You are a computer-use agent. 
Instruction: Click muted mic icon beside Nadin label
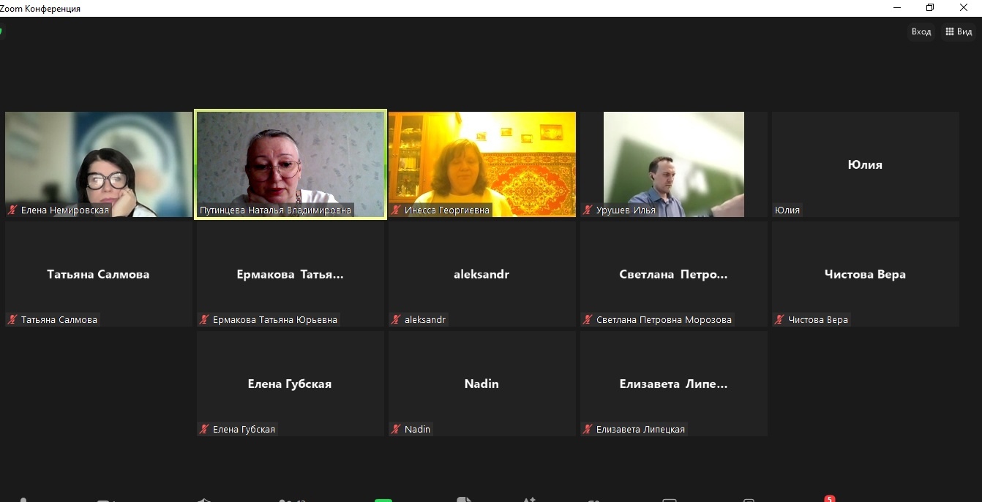pyautogui.click(x=397, y=430)
